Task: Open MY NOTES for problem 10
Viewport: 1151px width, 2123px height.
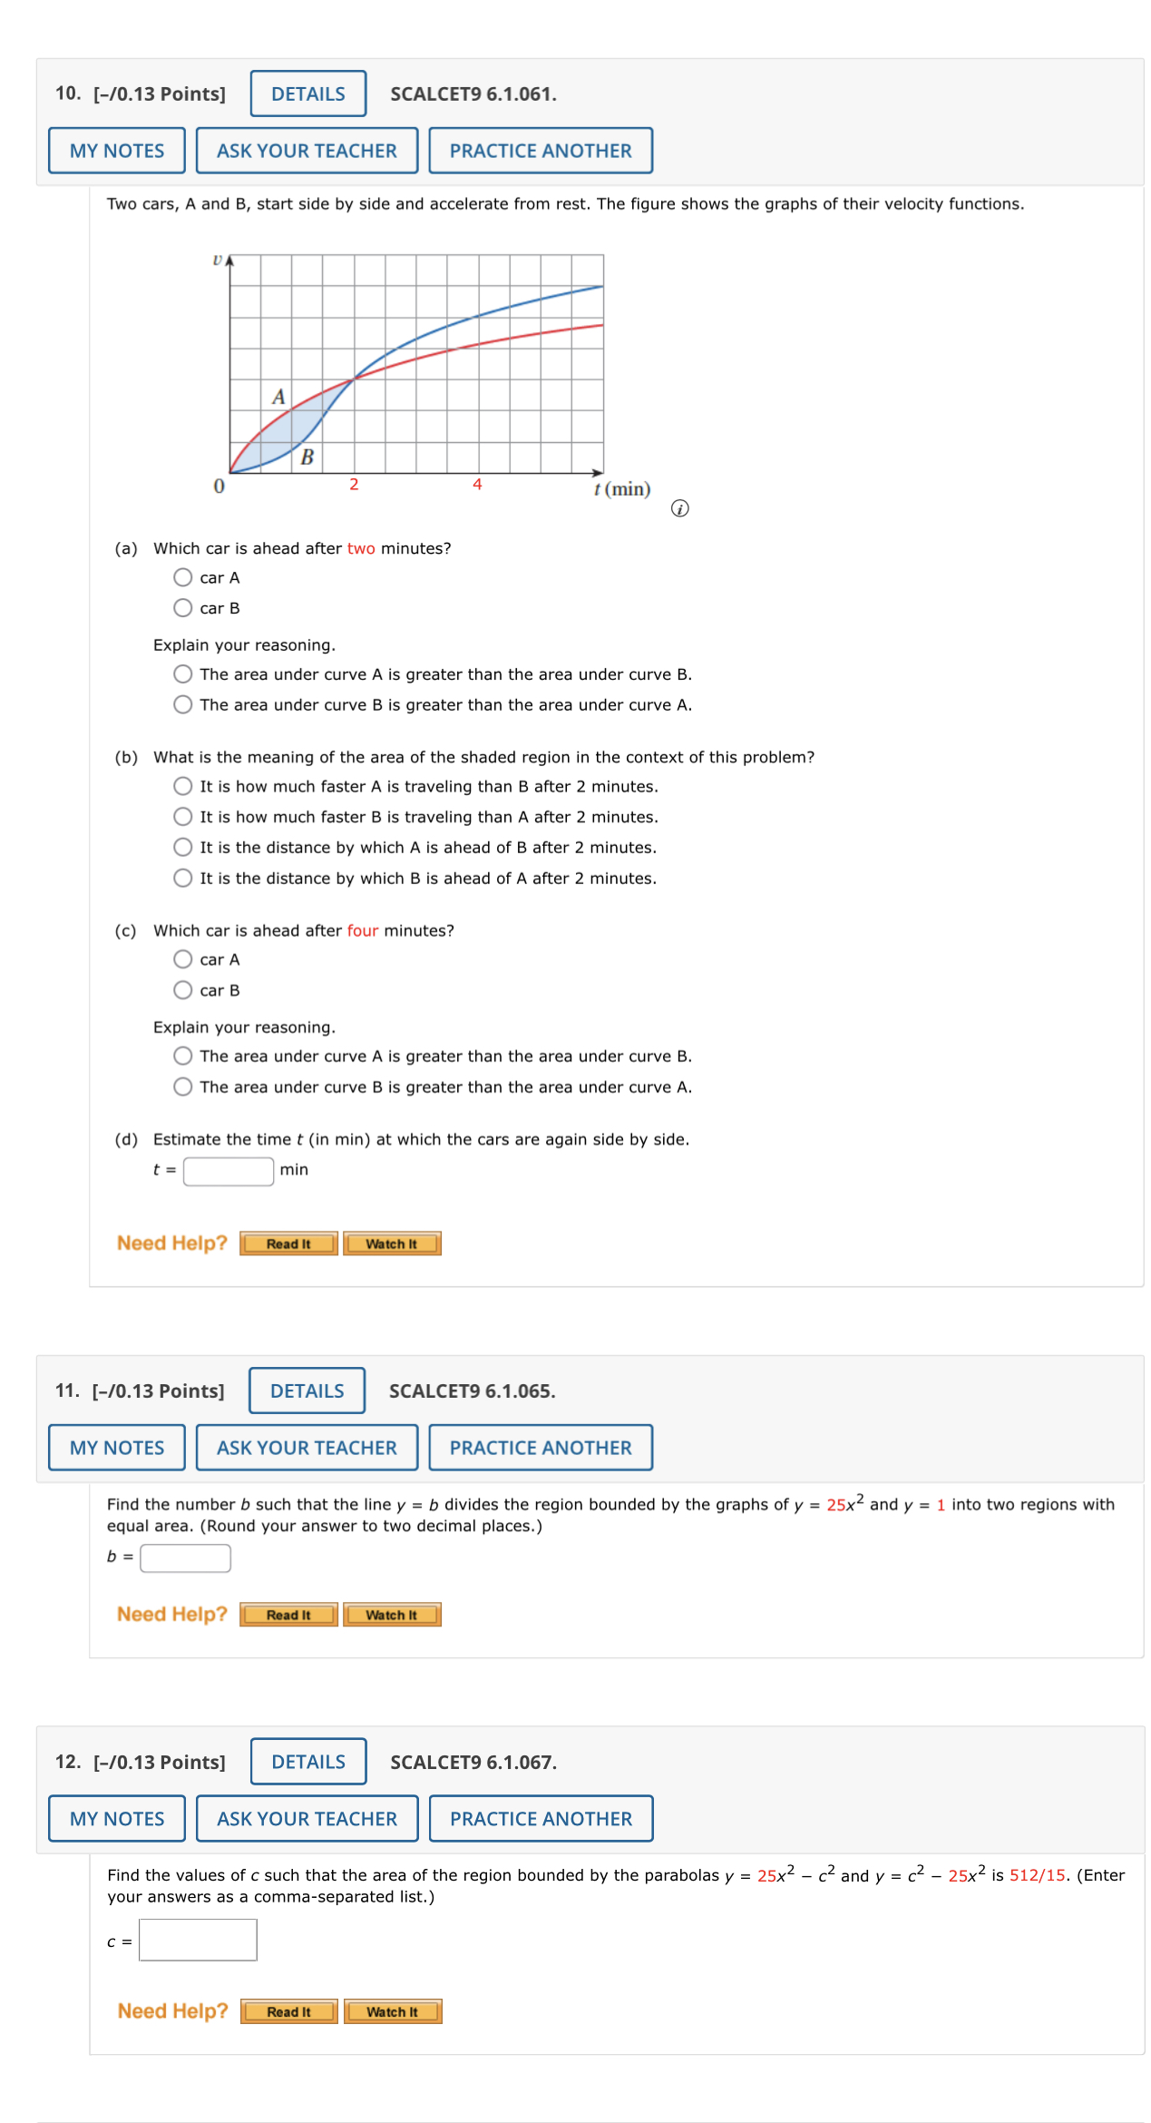Action: click(116, 150)
